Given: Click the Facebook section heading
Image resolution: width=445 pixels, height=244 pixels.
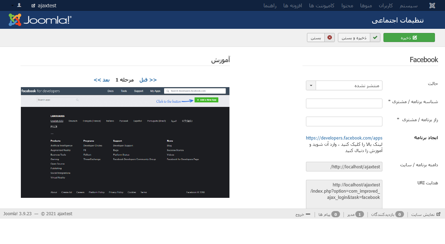Looking at the screenshot, I should (x=424, y=60).
